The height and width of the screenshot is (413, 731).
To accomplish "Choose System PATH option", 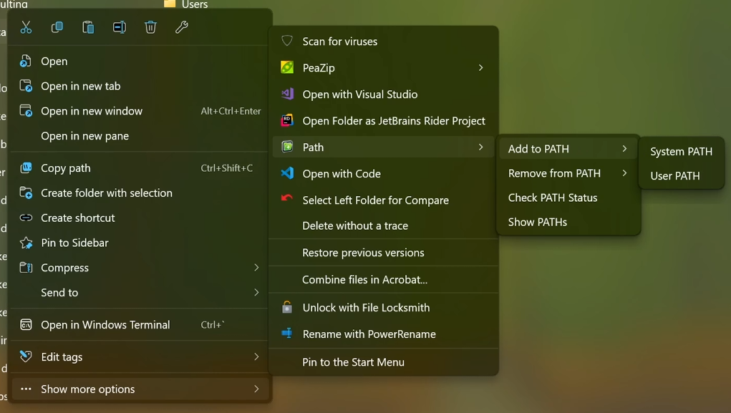I will coord(681,152).
